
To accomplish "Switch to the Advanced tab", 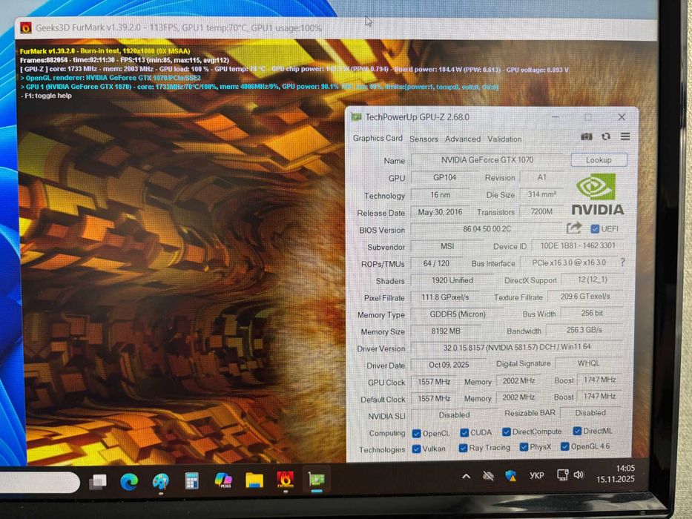I will point(463,139).
